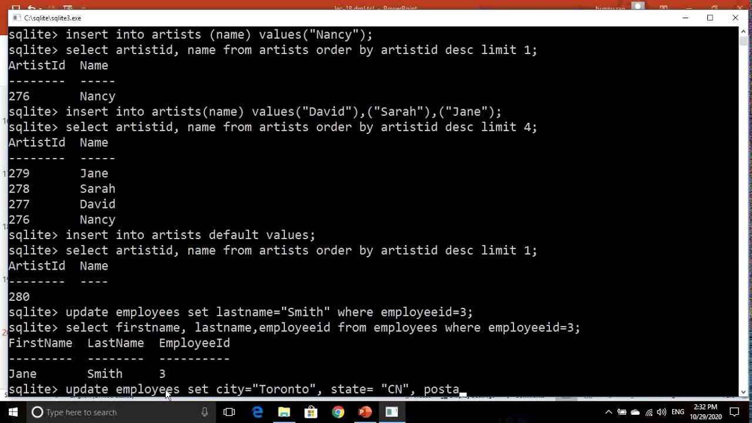This screenshot has height=423, width=752.
Task: Switch to Google Chrome on the taskbar
Action: click(338, 412)
